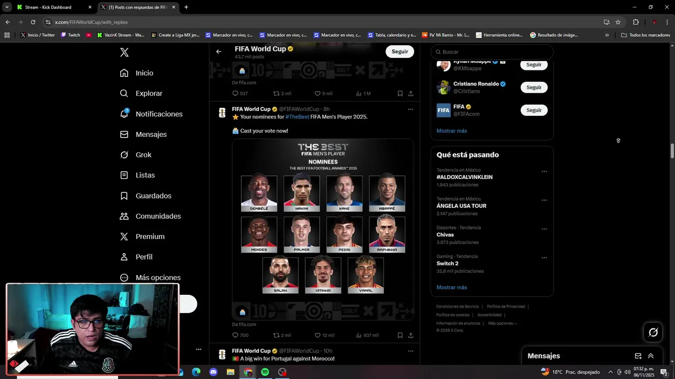Open options for #ALDOXCALVINKLEIN trend

pyautogui.click(x=544, y=172)
